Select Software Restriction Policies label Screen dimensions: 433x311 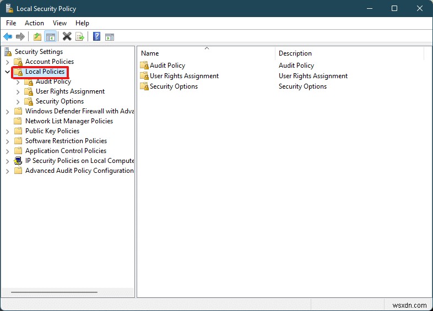click(66, 141)
